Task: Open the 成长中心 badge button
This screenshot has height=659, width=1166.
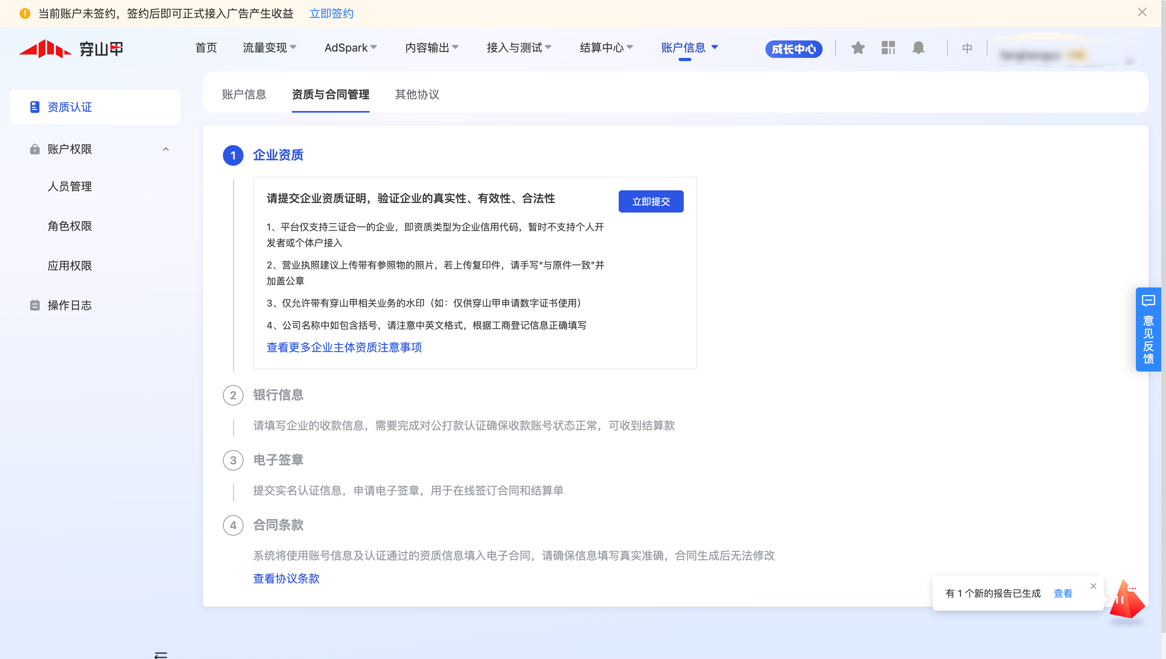Action: pyautogui.click(x=793, y=49)
